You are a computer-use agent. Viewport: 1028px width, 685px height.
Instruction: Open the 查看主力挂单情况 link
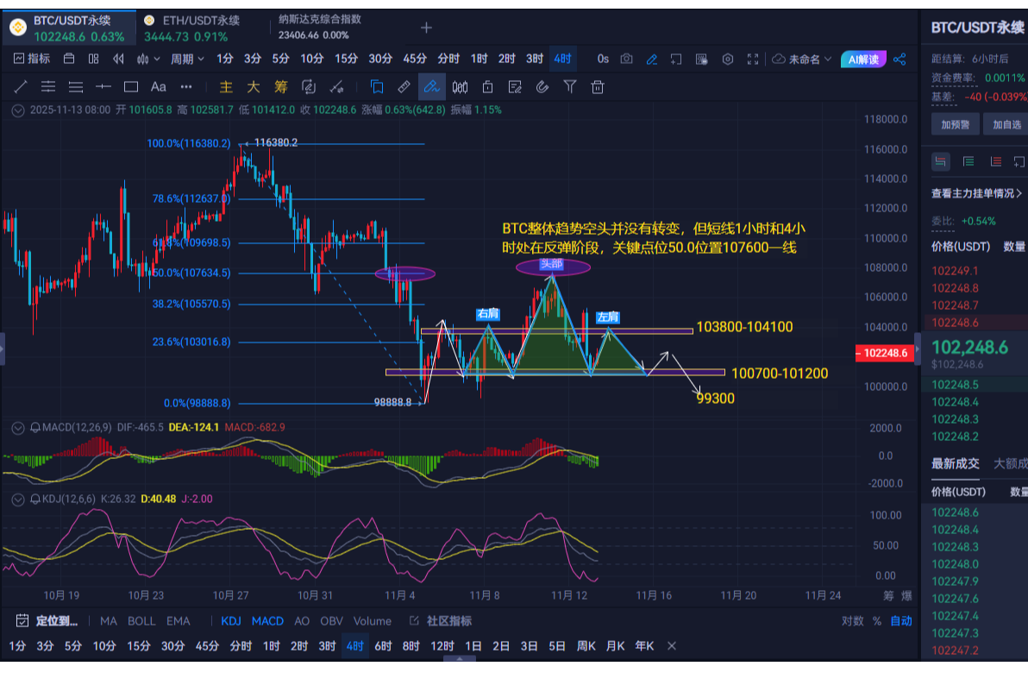975,192
